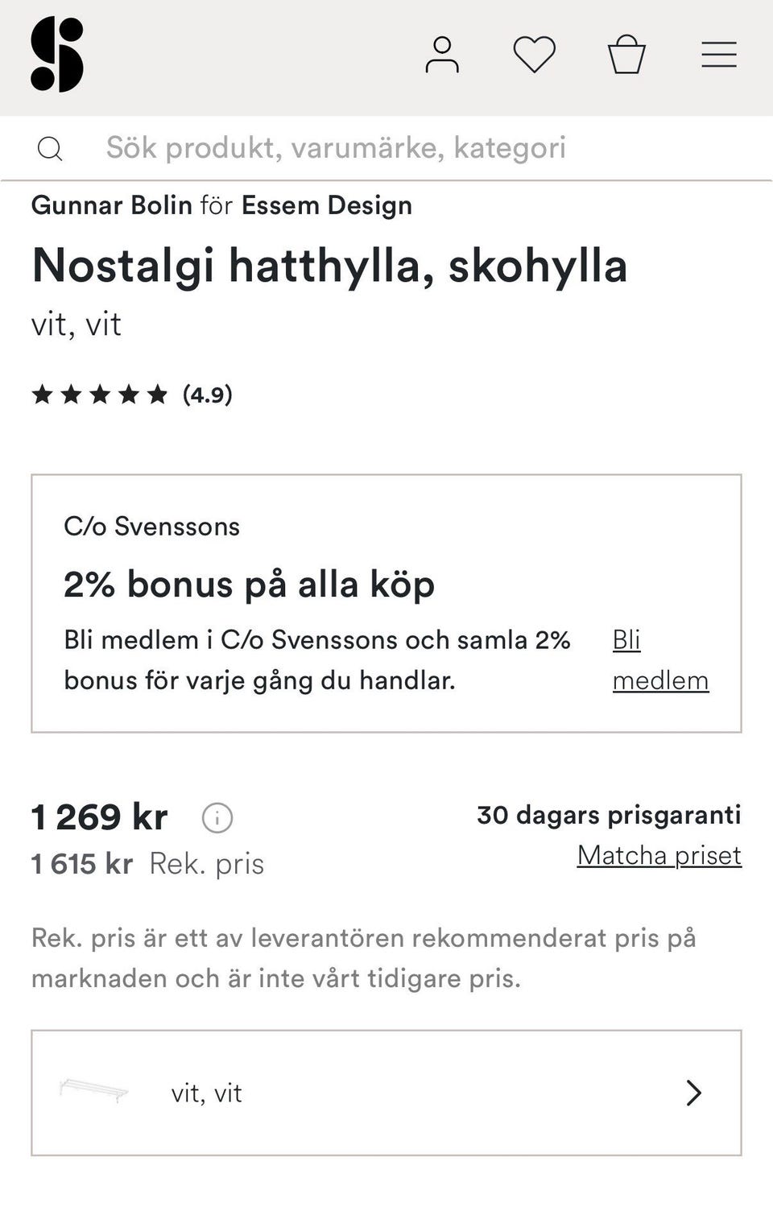Click the 30 dagars prisgaranti text
The image size is (773, 1207).
(x=609, y=815)
